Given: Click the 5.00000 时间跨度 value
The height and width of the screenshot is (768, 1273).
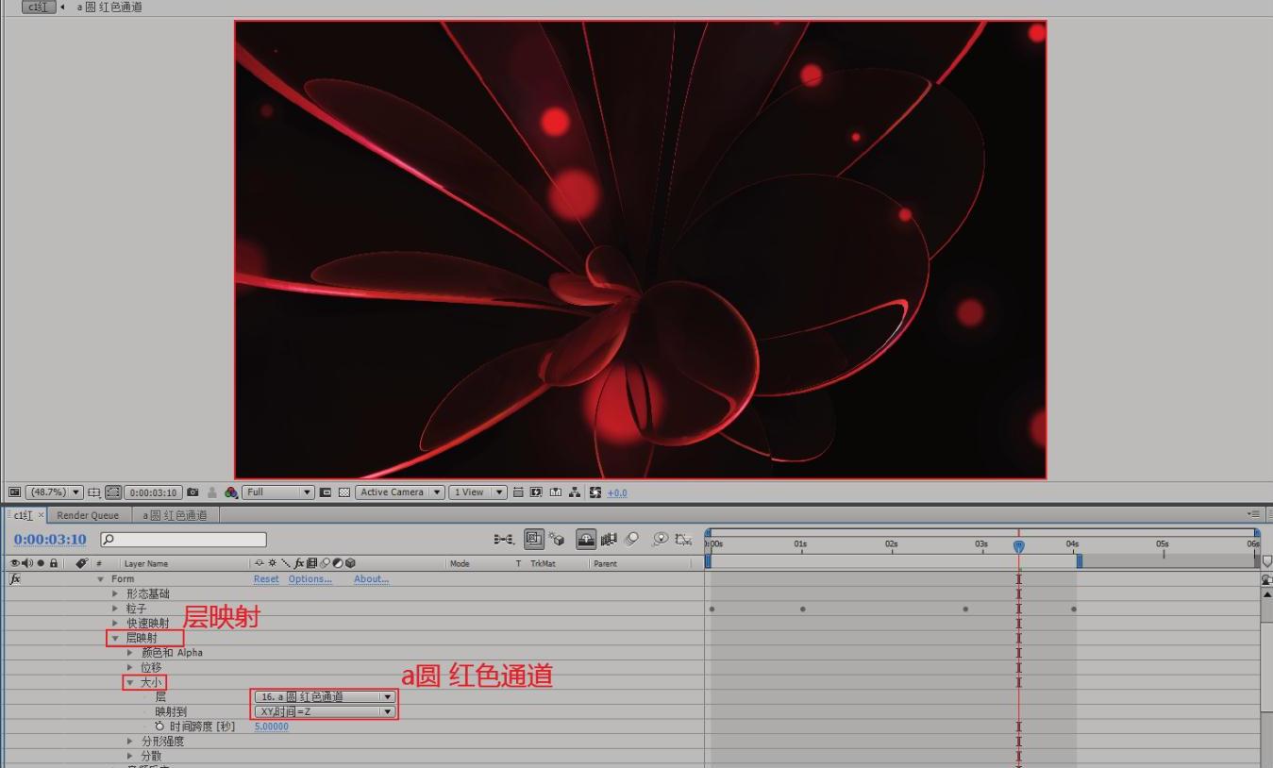Looking at the screenshot, I should (x=271, y=726).
